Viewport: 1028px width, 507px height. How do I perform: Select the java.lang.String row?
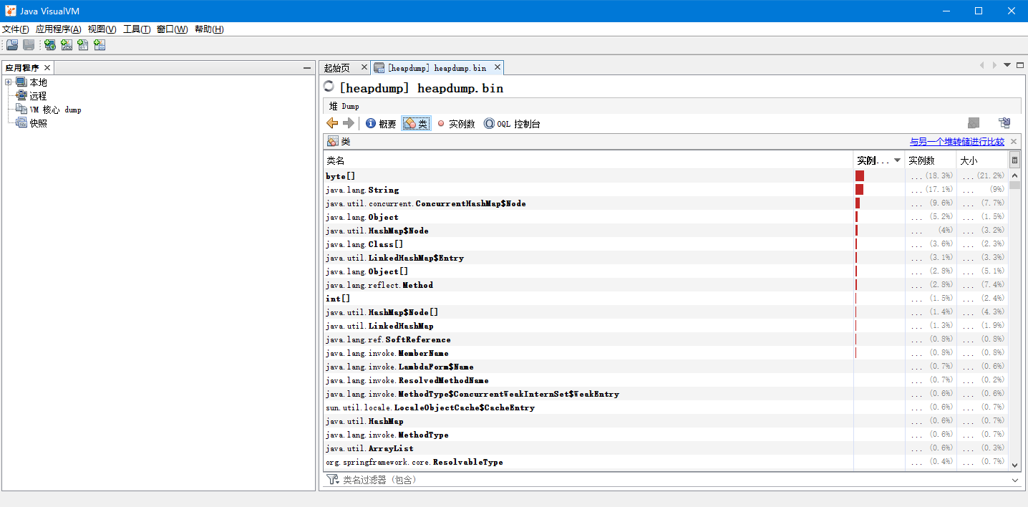click(x=666, y=190)
